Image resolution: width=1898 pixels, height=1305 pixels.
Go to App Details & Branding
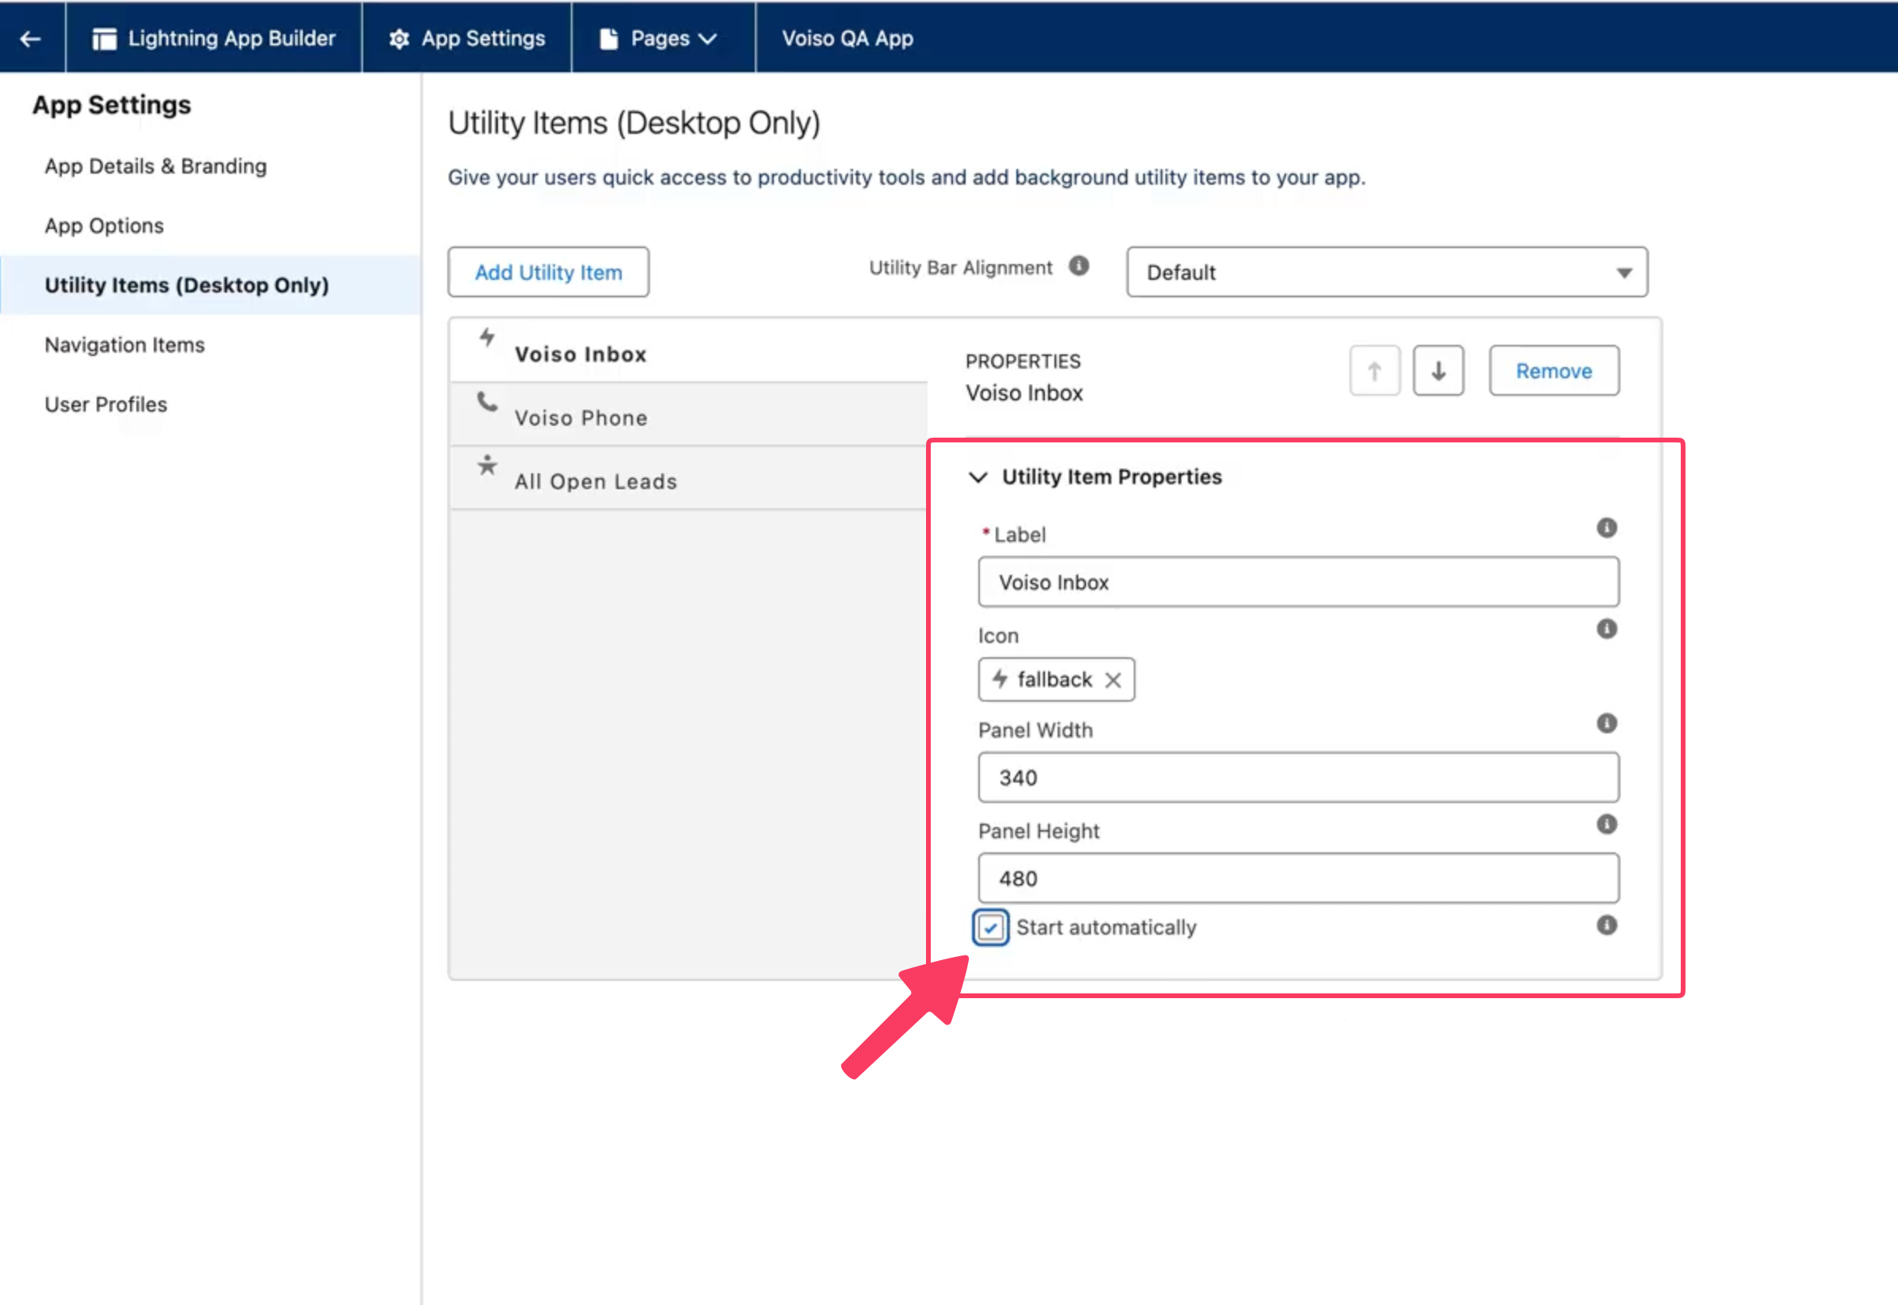pos(155,166)
